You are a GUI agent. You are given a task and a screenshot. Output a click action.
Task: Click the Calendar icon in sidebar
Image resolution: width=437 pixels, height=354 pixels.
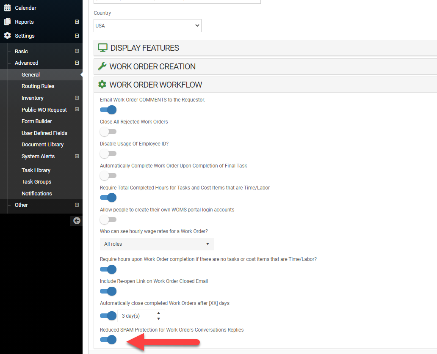pos(7,8)
